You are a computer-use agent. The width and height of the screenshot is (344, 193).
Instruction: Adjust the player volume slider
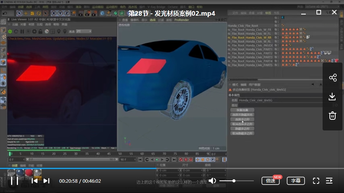(x=236, y=181)
